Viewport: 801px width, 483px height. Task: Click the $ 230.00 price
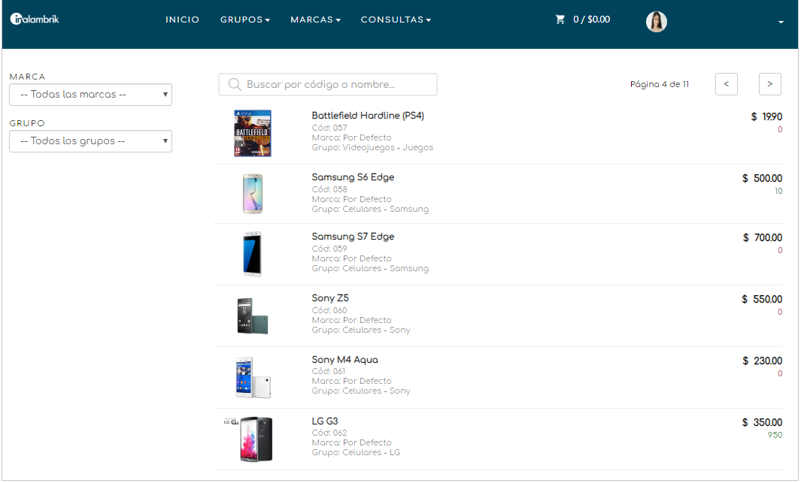tap(762, 361)
